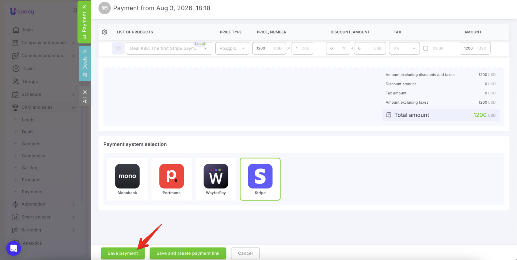This screenshot has height=260, width=517.
Task: Open the price type dropdown
Action: pos(232,48)
